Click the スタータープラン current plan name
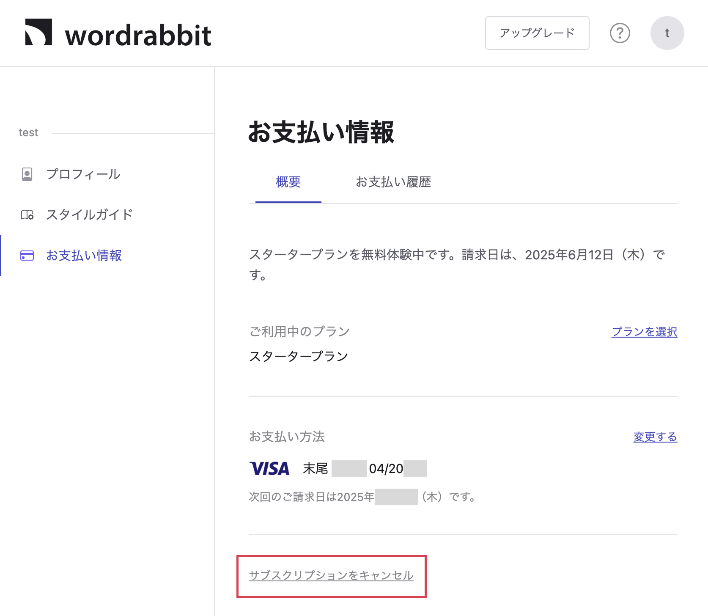The image size is (708, 616). (298, 356)
